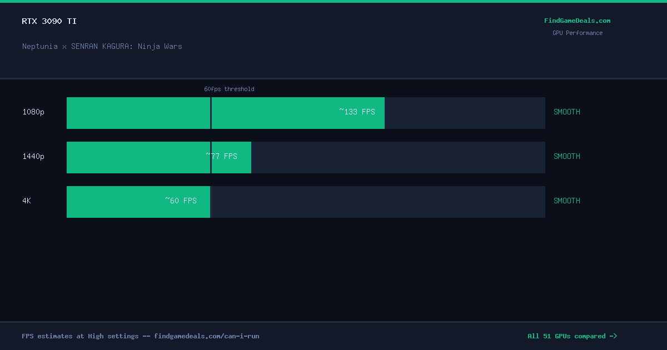Click the 1440p resolution label

(33, 156)
